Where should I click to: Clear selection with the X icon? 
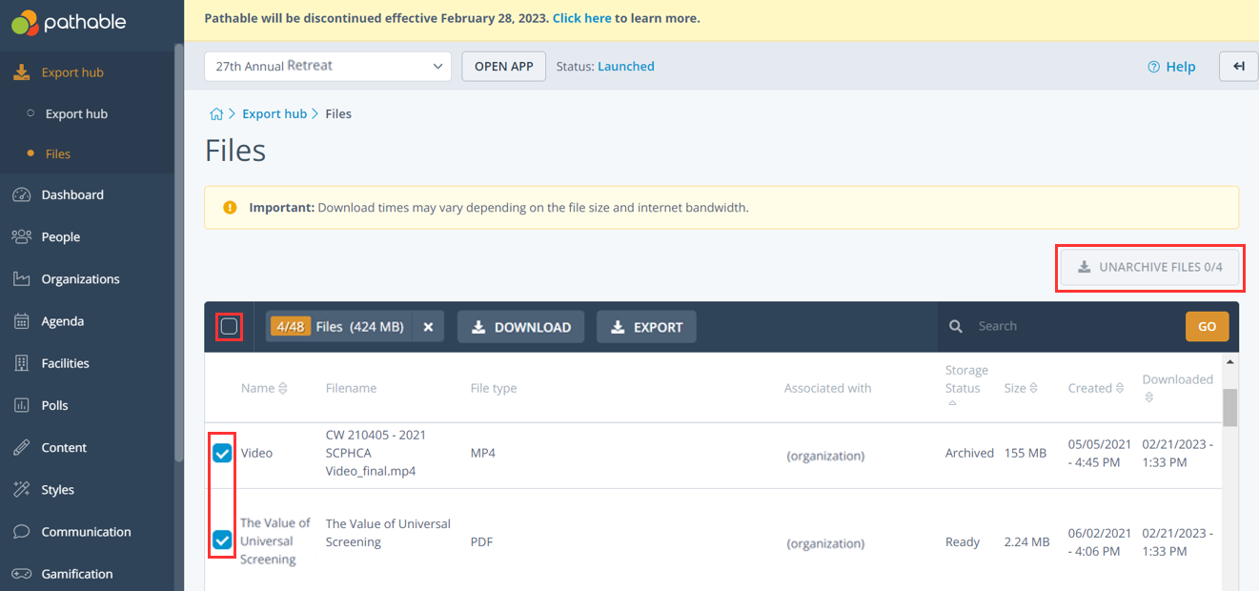pyautogui.click(x=428, y=327)
